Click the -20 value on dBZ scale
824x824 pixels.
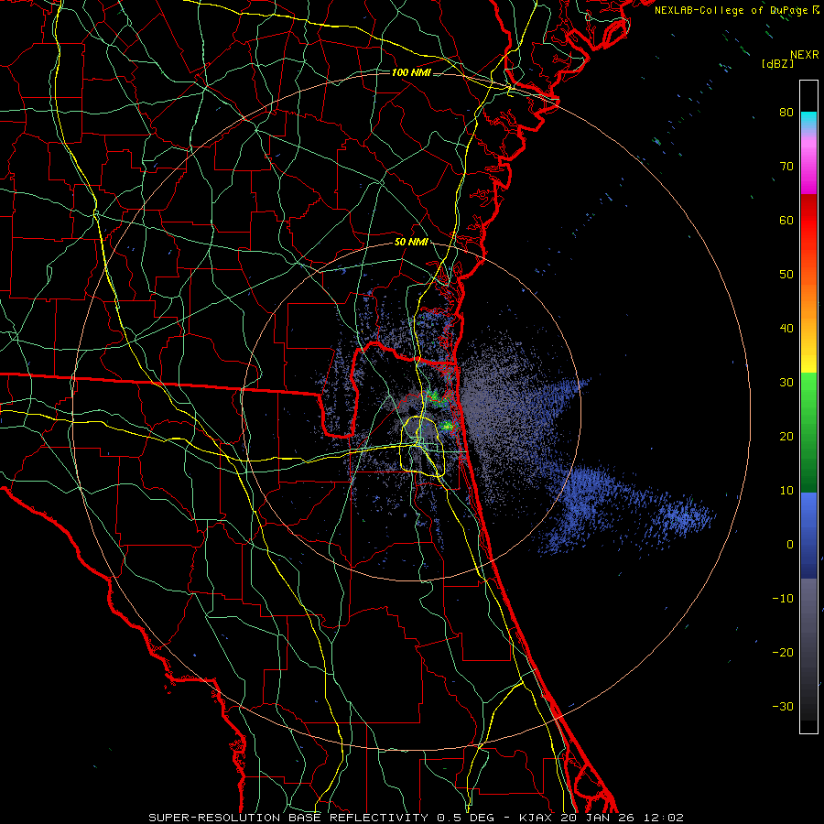click(x=783, y=653)
